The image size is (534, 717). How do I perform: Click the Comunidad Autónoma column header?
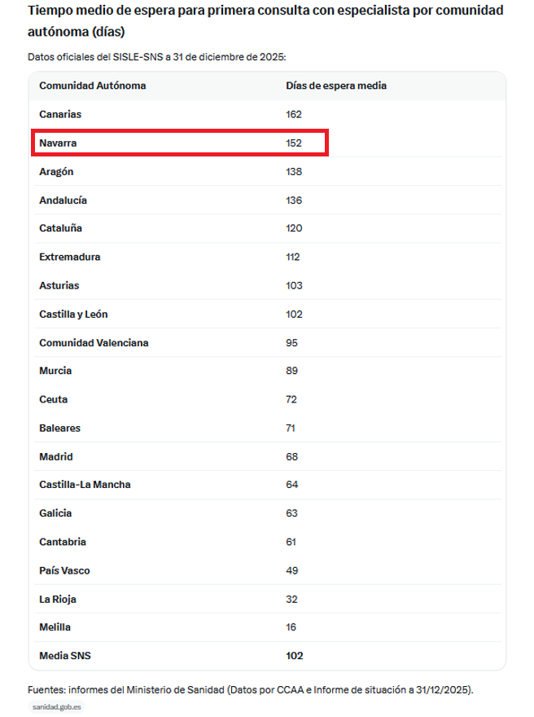(92, 86)
